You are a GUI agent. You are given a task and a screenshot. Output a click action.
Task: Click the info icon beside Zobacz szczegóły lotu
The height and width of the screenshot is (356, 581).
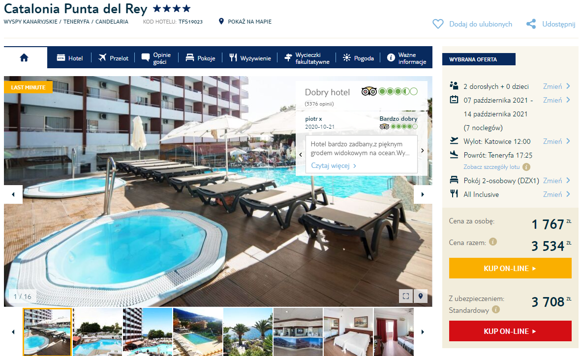pos(526,167)
